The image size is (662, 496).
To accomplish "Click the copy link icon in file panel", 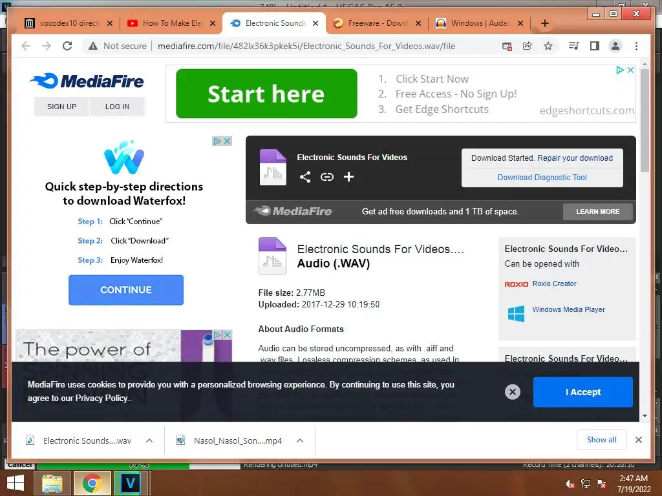I will click(326, 177).
